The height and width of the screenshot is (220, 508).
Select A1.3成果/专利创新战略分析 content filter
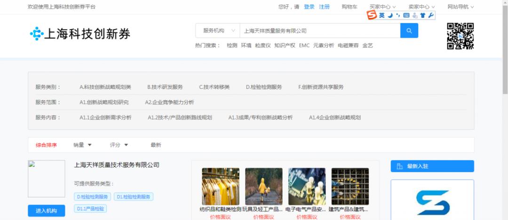tap(261, 118)
